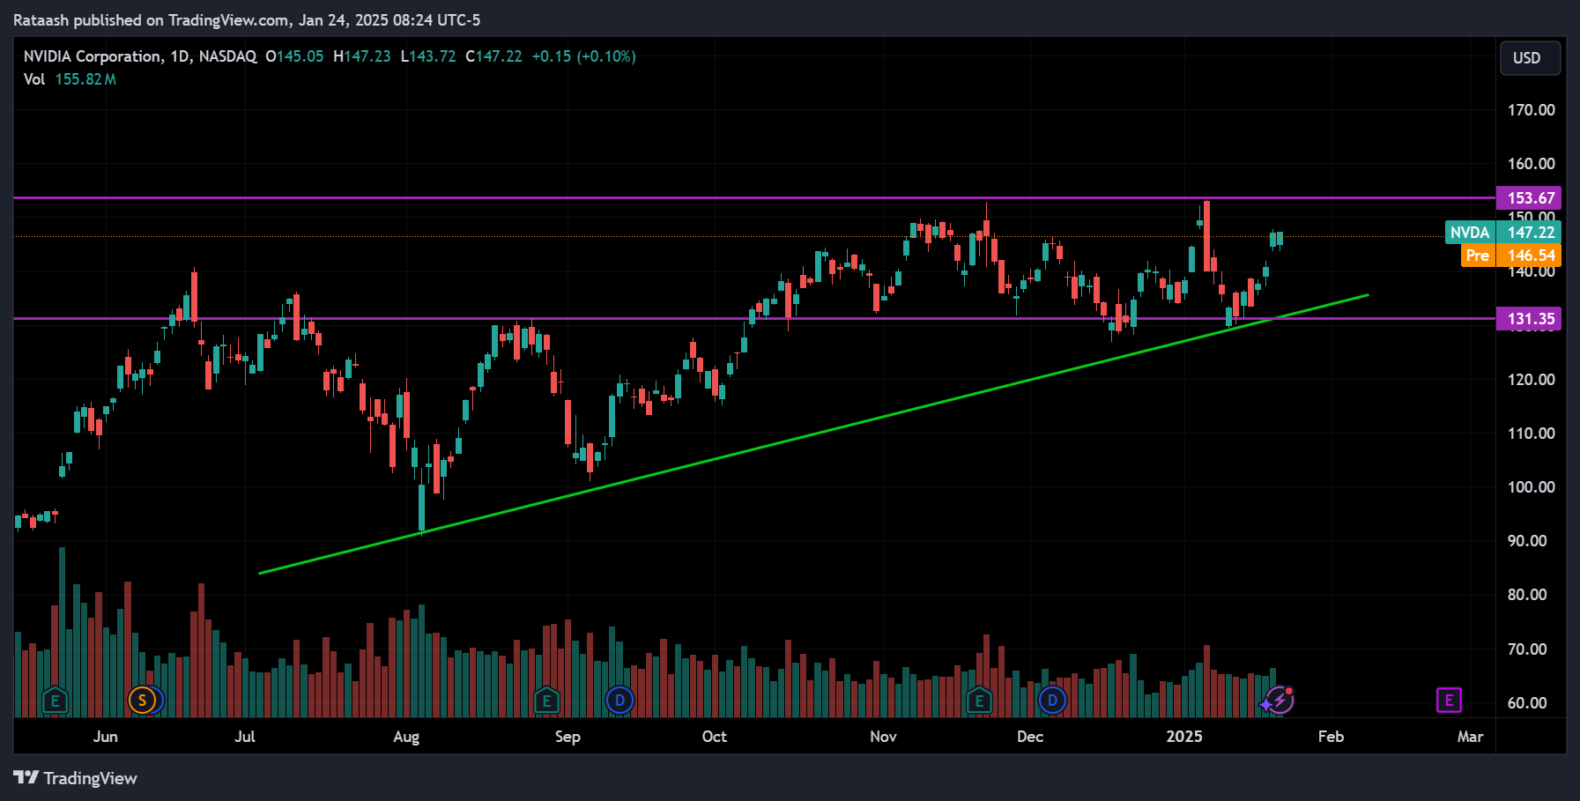This screenshot has width=1580, height=801.
Task: Open the earnings E marker in late November
Action: [x=979, y=701]
